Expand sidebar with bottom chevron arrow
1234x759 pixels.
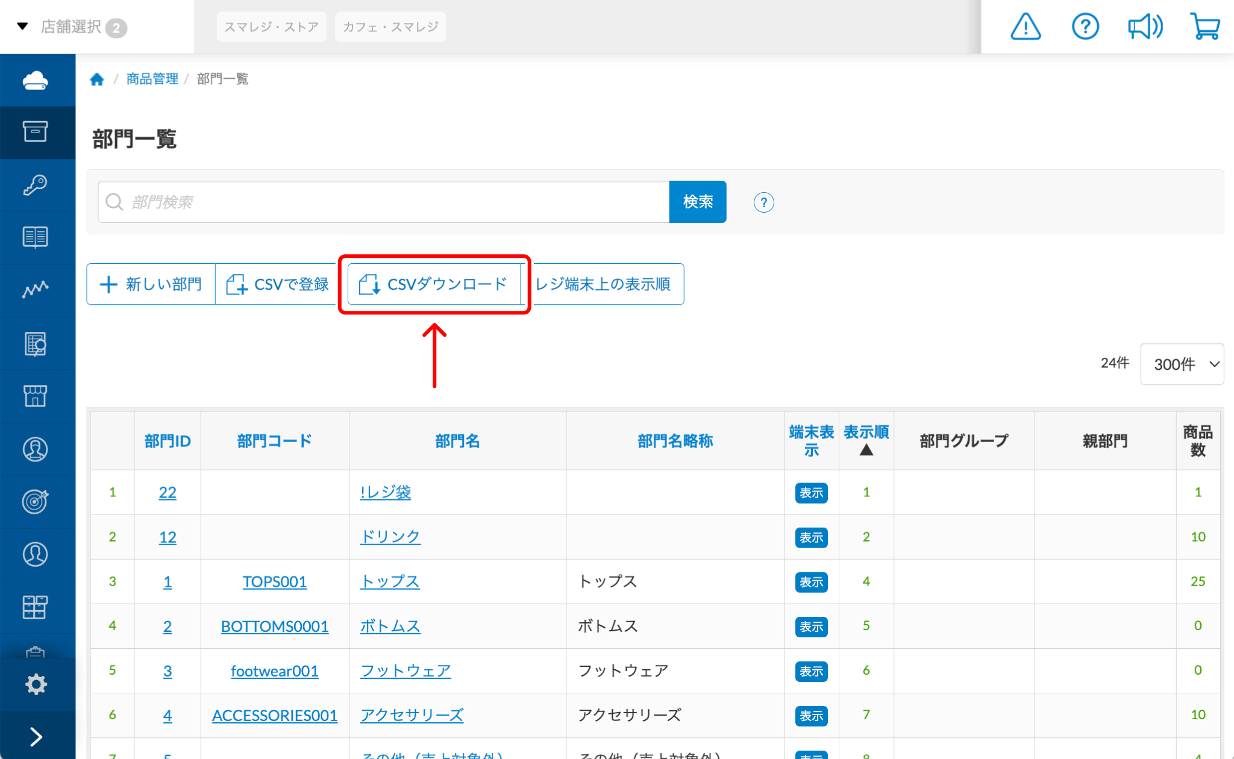(x=36, y=736)
